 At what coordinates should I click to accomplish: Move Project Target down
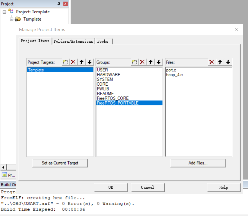point(90,62)
